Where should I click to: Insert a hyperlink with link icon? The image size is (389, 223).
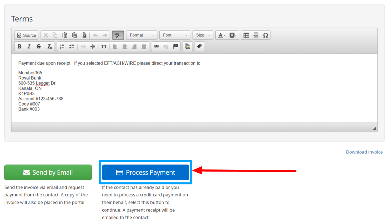tap(156, 47)
